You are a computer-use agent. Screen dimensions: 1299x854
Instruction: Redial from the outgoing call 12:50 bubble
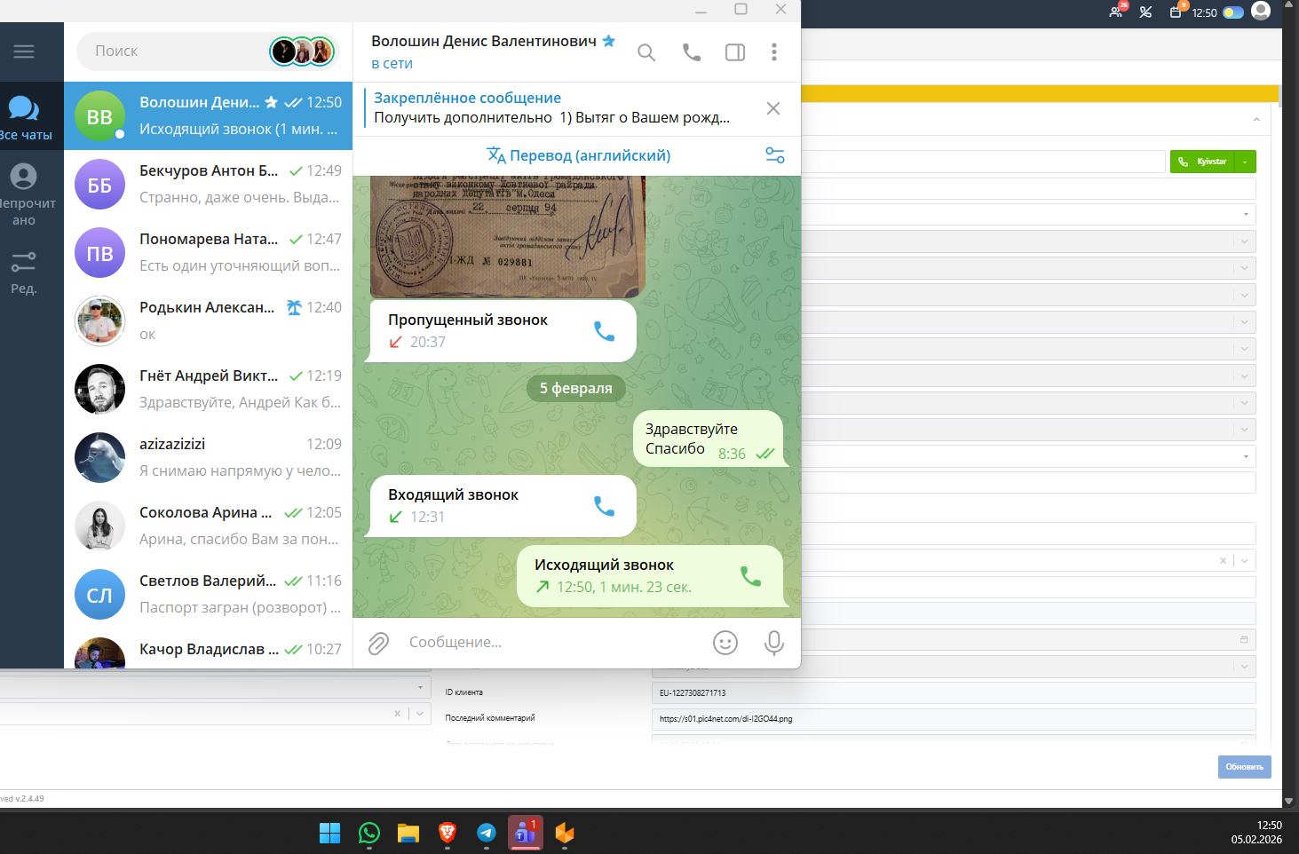point(750,576)
